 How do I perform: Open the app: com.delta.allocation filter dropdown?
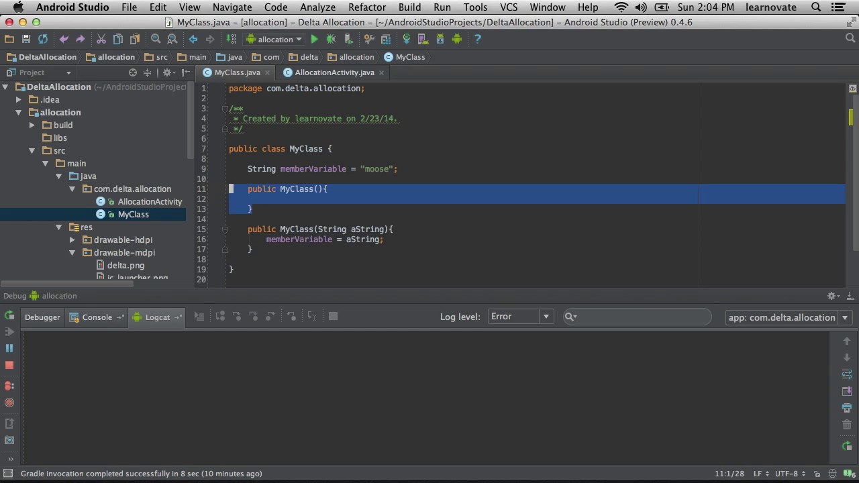click(789, 317)
